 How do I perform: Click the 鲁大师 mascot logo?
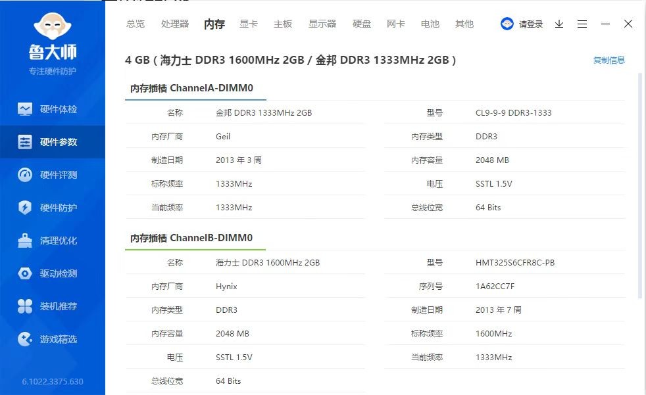click(x=53, y=26)
